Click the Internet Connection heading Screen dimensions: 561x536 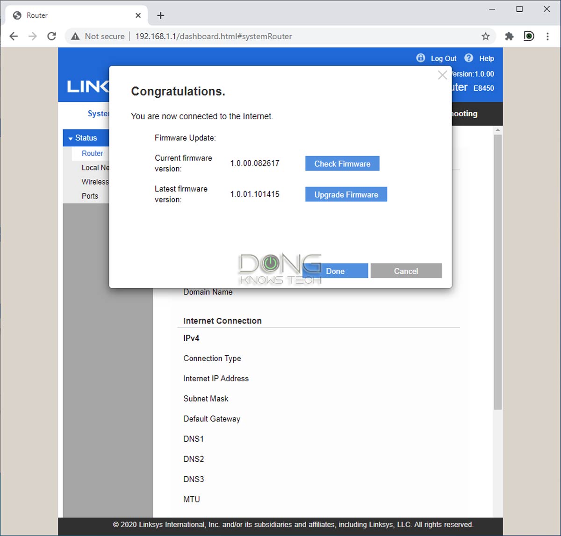point(223,321)
